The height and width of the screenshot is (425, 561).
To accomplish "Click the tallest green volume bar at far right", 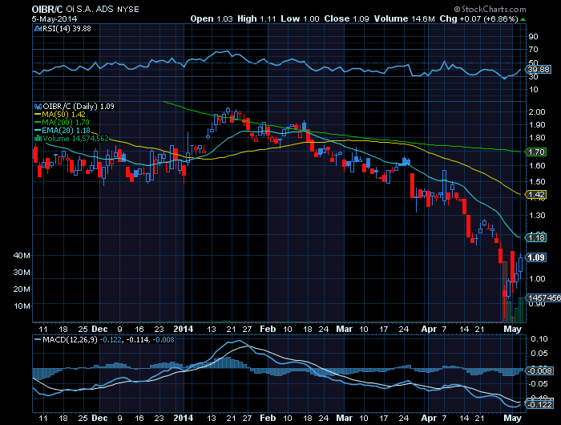I will 521,310.
